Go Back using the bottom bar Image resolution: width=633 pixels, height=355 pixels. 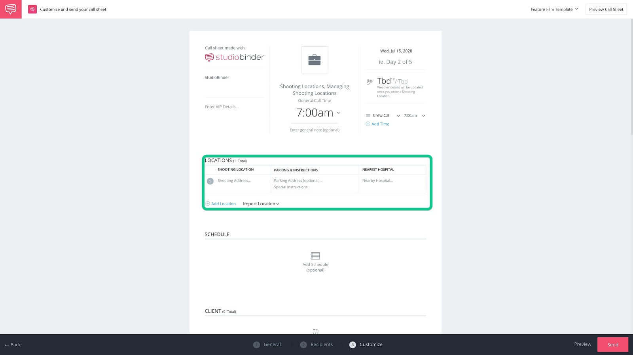pyautogui.click(x=13, y=345)
